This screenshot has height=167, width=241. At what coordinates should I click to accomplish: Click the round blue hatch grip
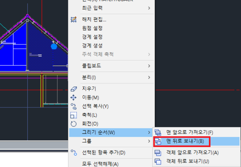pyautogui.click(x=54, y=46)
